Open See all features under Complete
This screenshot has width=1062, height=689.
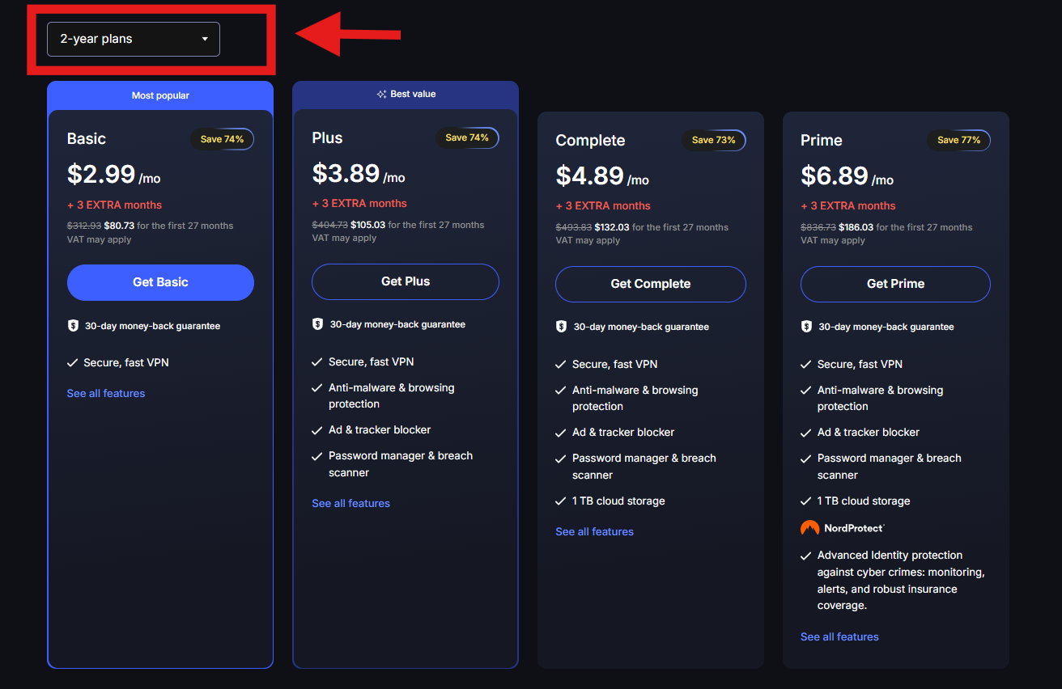point(594,531)
